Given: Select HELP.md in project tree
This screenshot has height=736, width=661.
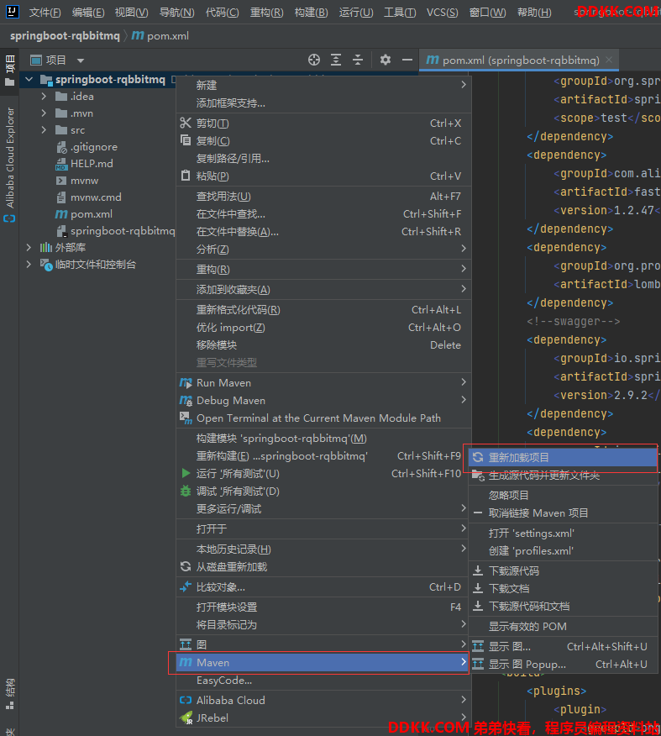Looking at the screenshot, I should (92, 163).
